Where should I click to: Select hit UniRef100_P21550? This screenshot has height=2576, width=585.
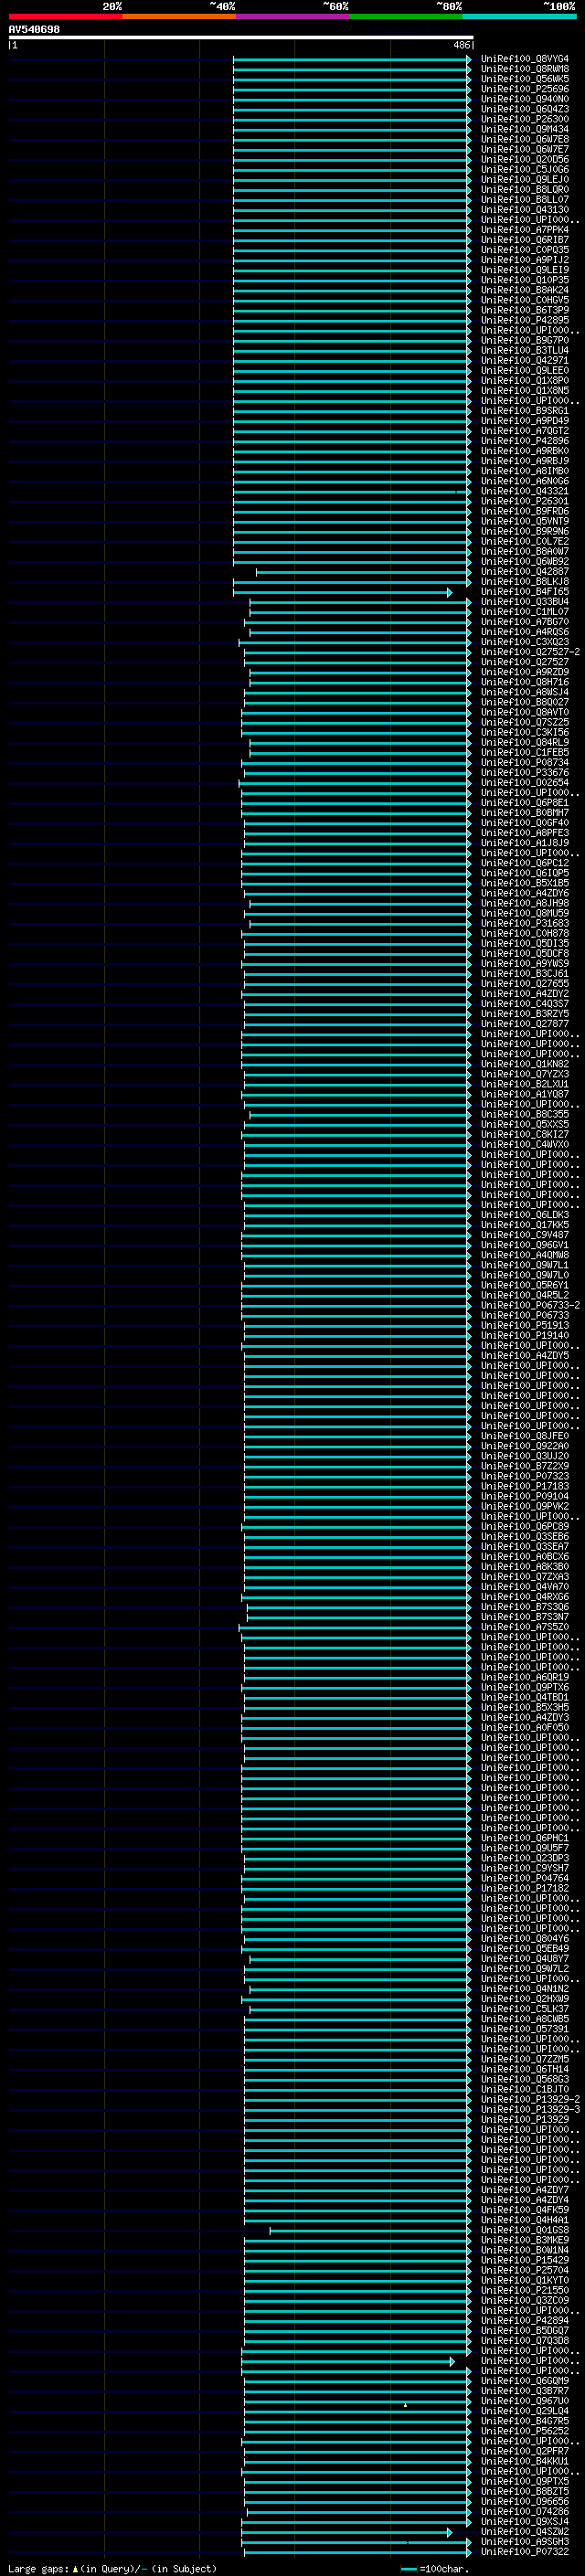525,2290
